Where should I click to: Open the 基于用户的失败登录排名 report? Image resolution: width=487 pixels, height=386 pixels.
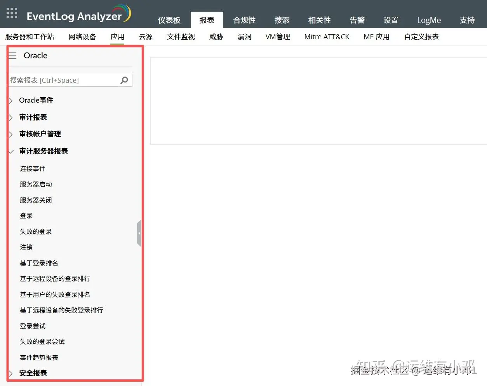(55, 295)
